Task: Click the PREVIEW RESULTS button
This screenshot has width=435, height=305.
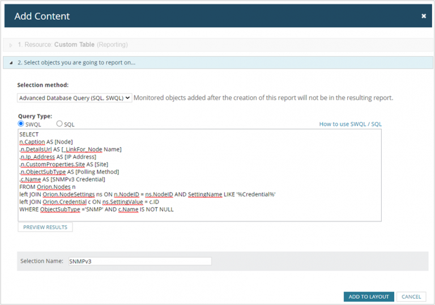Action: (45, 227)
